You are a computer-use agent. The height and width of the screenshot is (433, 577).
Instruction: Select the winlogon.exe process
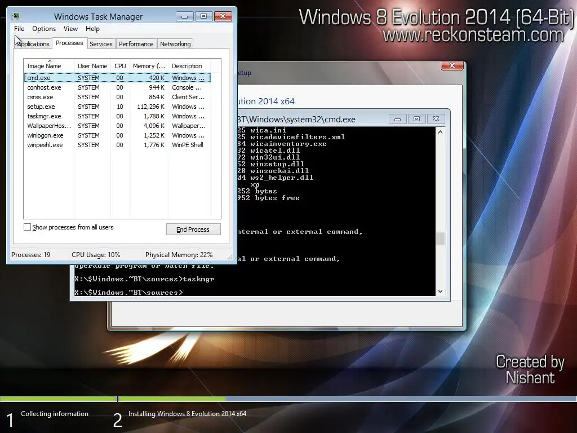(117, 135)
